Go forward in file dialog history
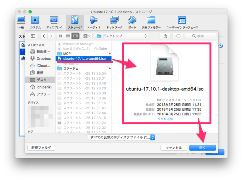 51,36
